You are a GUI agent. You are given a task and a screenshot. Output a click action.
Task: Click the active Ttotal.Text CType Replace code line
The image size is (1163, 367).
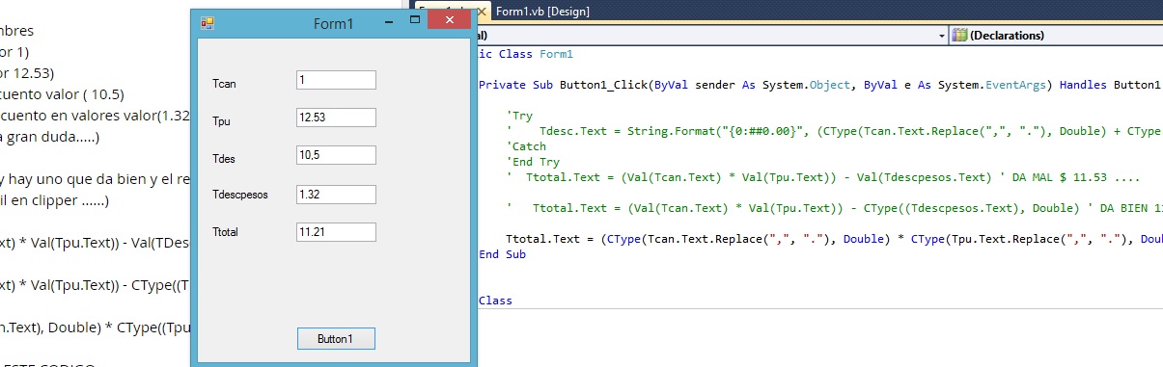pos(834,239)
